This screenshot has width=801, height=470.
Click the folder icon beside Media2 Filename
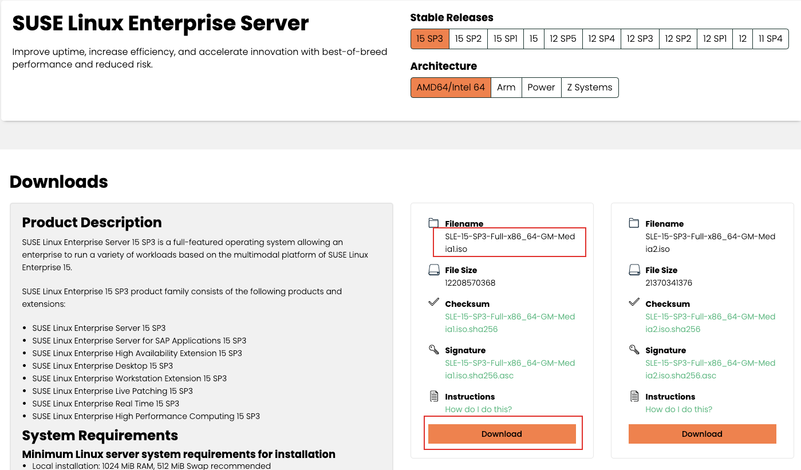(634, 223)
